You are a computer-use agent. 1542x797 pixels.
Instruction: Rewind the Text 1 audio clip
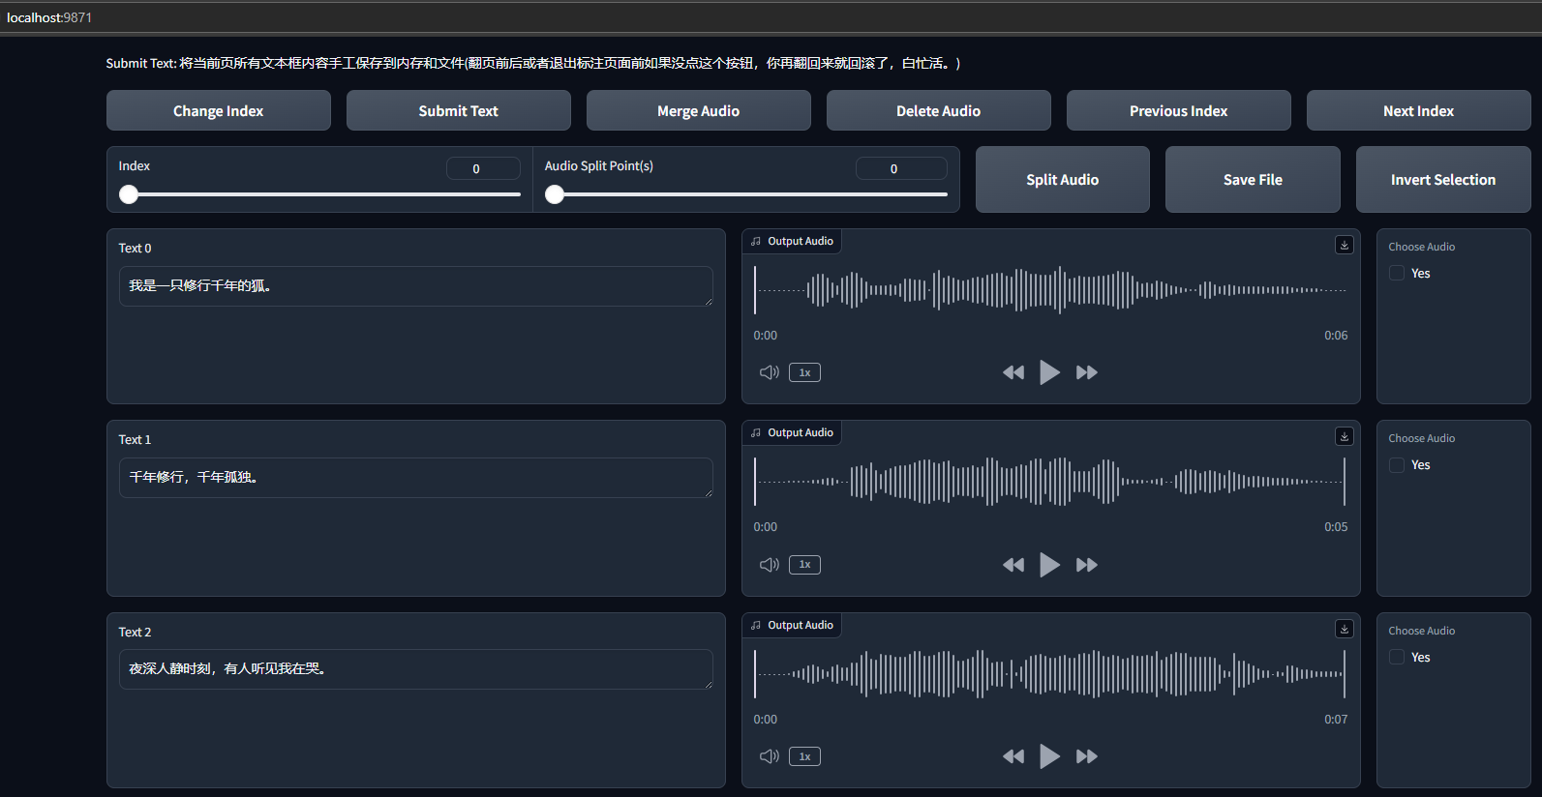(1013, 565)
